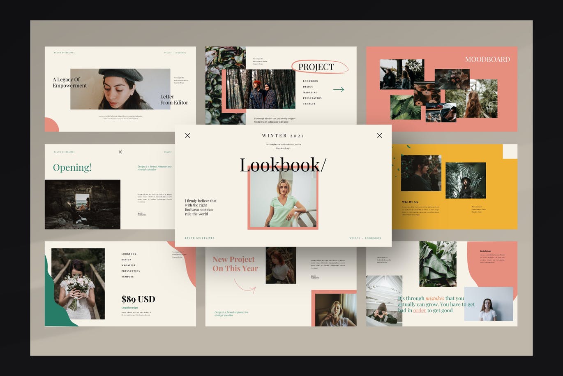Select the woman in white tee photo
Image resolution: width=563 pixels, height=376 pixels.
489,304
